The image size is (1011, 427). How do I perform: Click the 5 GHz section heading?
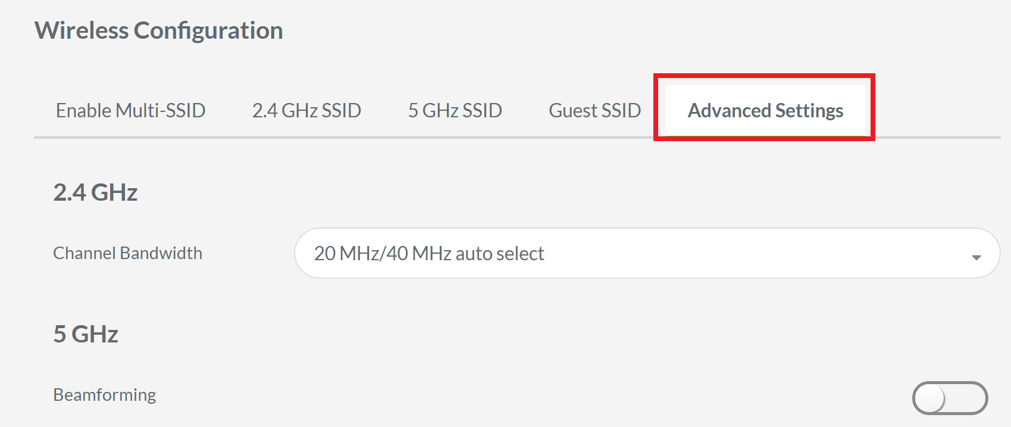(x=85, y=334)
